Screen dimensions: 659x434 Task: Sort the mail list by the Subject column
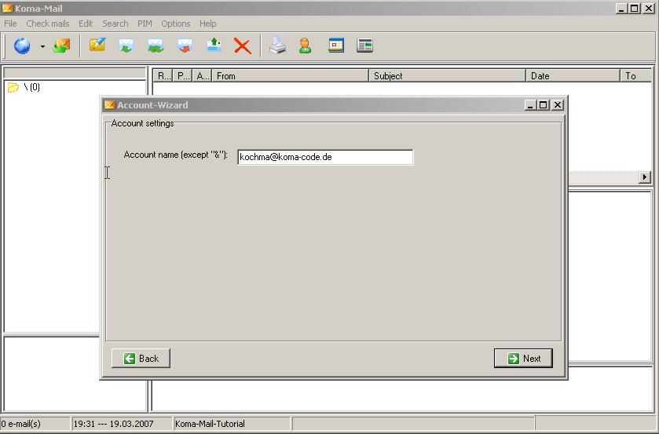point(447,75)
